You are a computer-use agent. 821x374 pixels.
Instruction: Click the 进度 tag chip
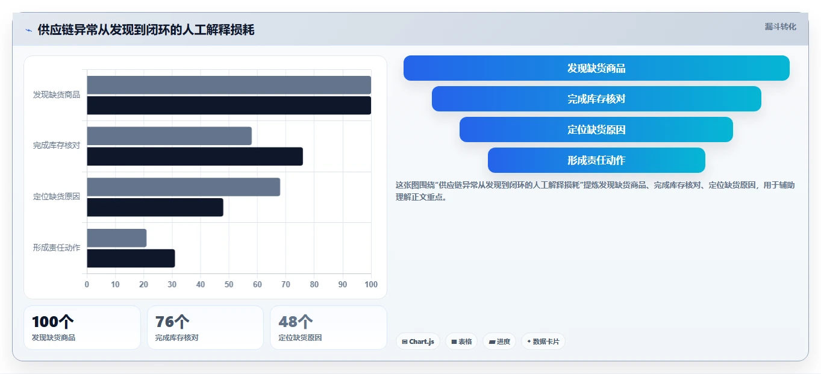coord(499,341)
